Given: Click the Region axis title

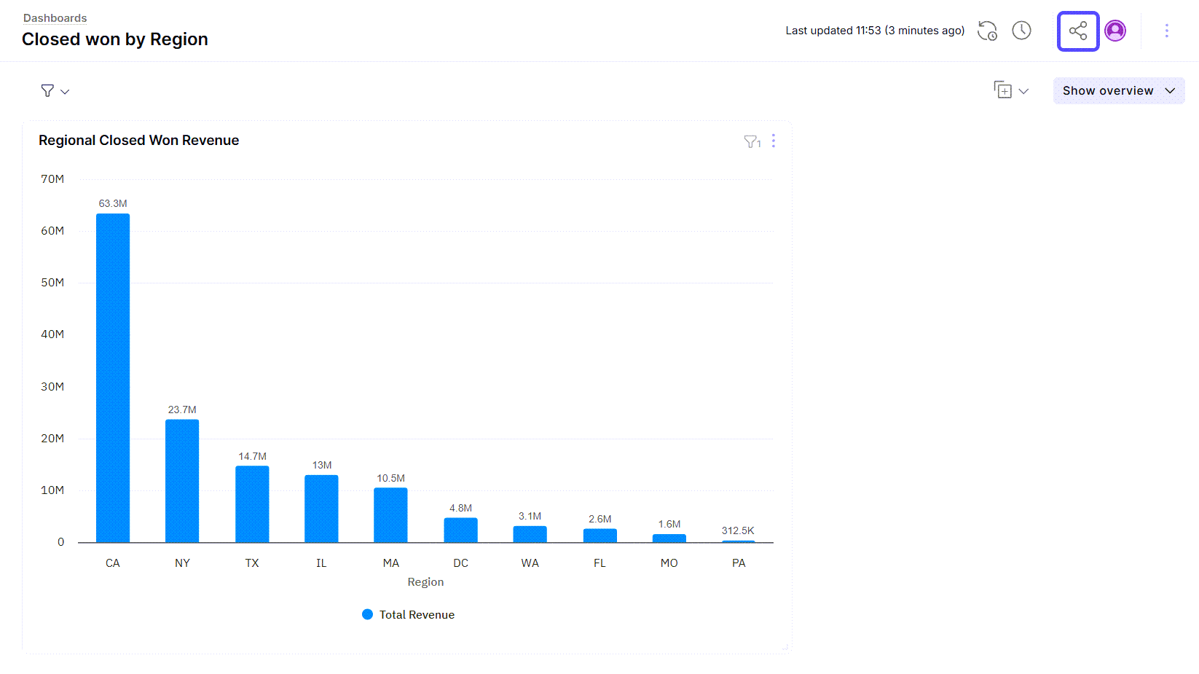Looking at the screenshot, I should click(425, 581).
